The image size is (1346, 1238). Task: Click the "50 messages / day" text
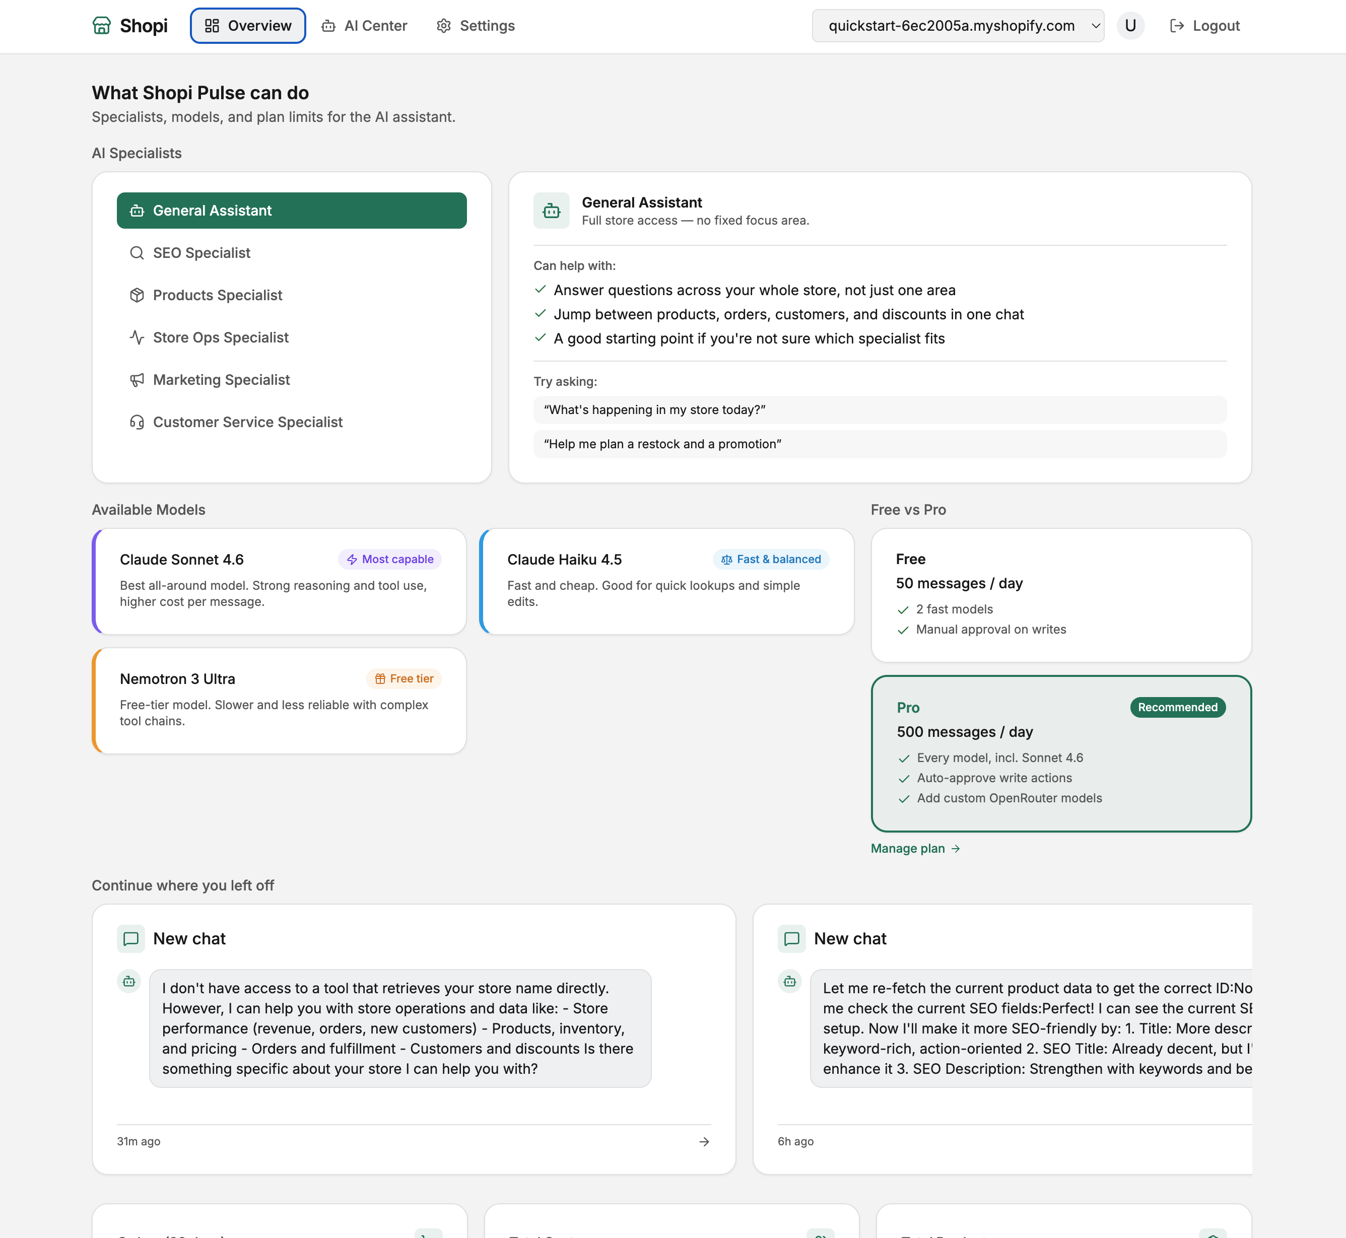959,583
